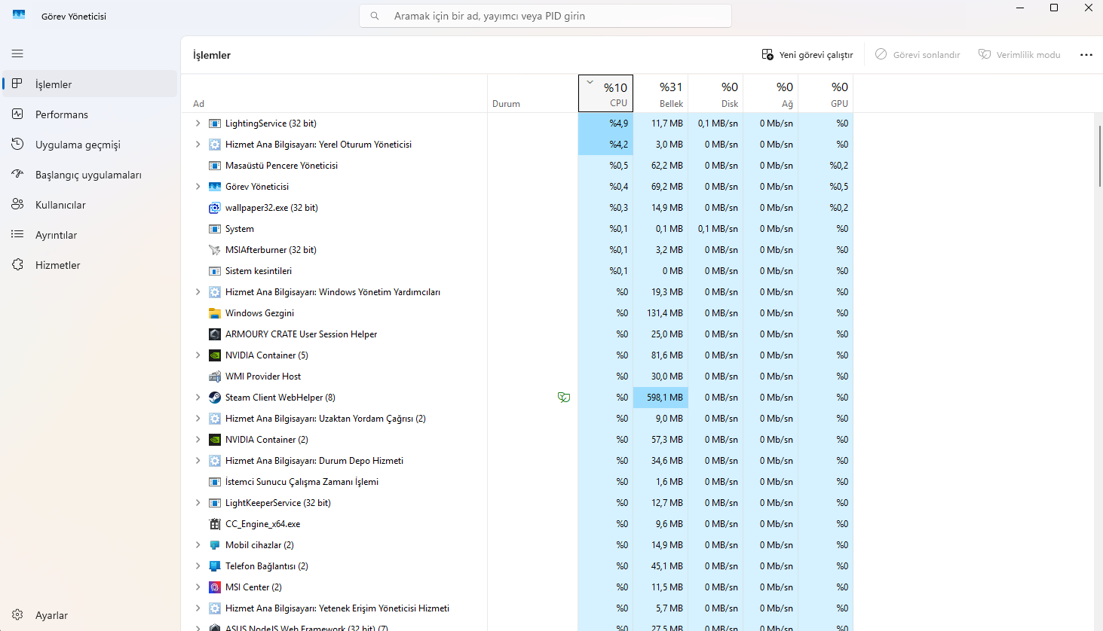Open the Hizmetler tab
The image size is (1103, 631).
[x=90, y=265]
